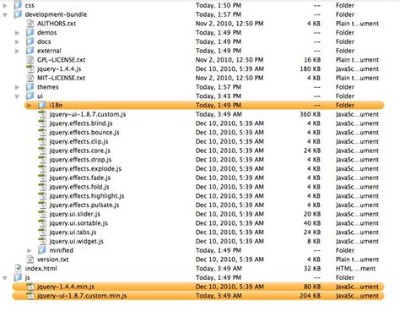The height and width of the screenshot is (312, 400).
Task: Click the jquery.effects.core.js file icon
Action: point(42,151)
